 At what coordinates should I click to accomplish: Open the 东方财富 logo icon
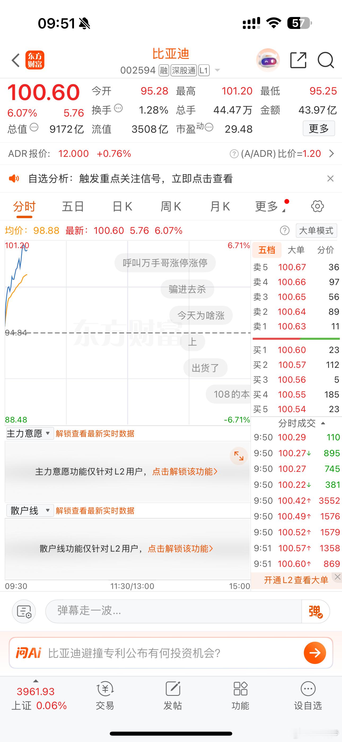tap(35, 60)
